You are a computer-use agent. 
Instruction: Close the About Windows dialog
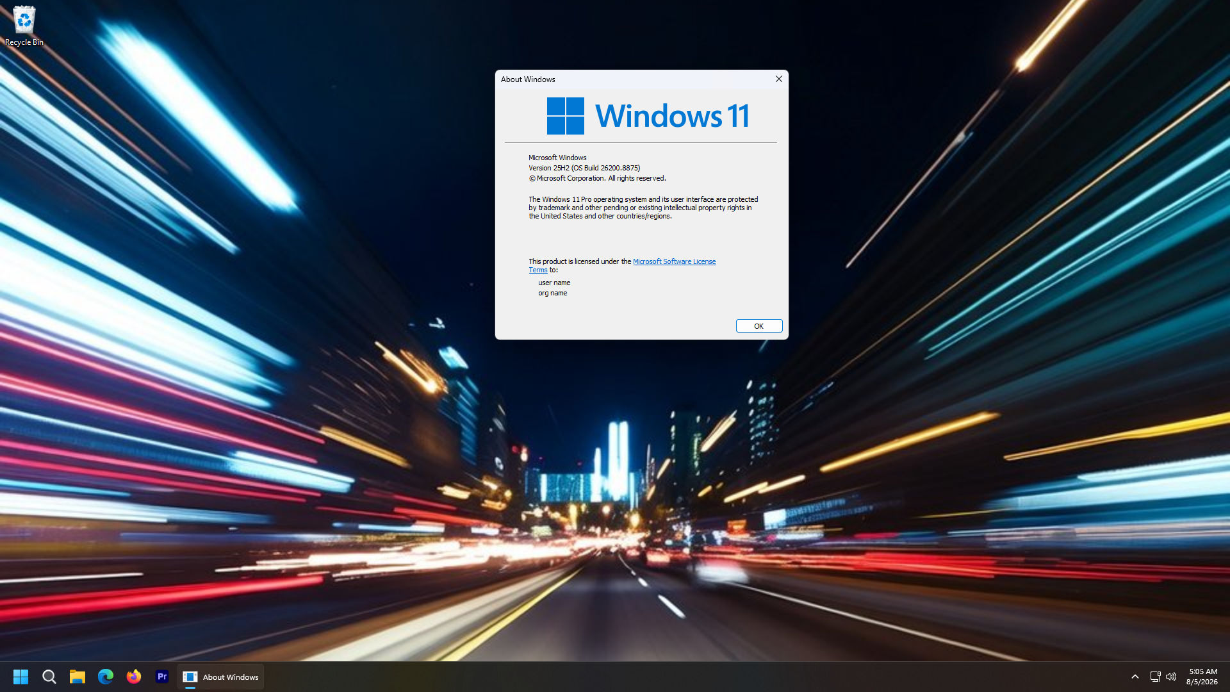779,79
